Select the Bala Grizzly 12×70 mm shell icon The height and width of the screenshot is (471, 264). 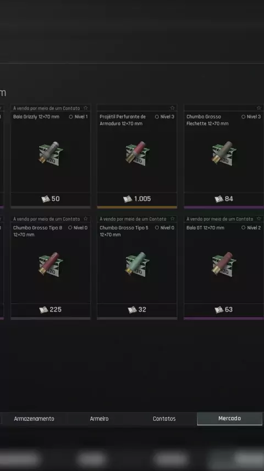51,153
